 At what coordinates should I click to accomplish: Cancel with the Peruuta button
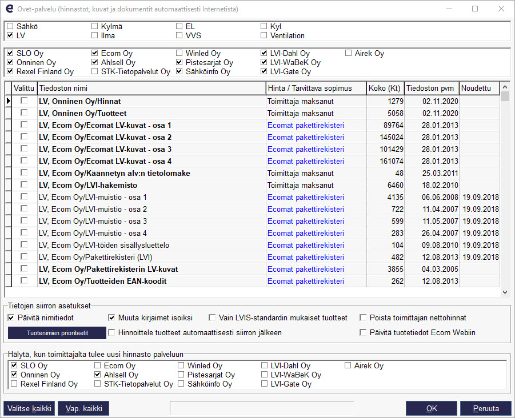(x=486, y=408)
